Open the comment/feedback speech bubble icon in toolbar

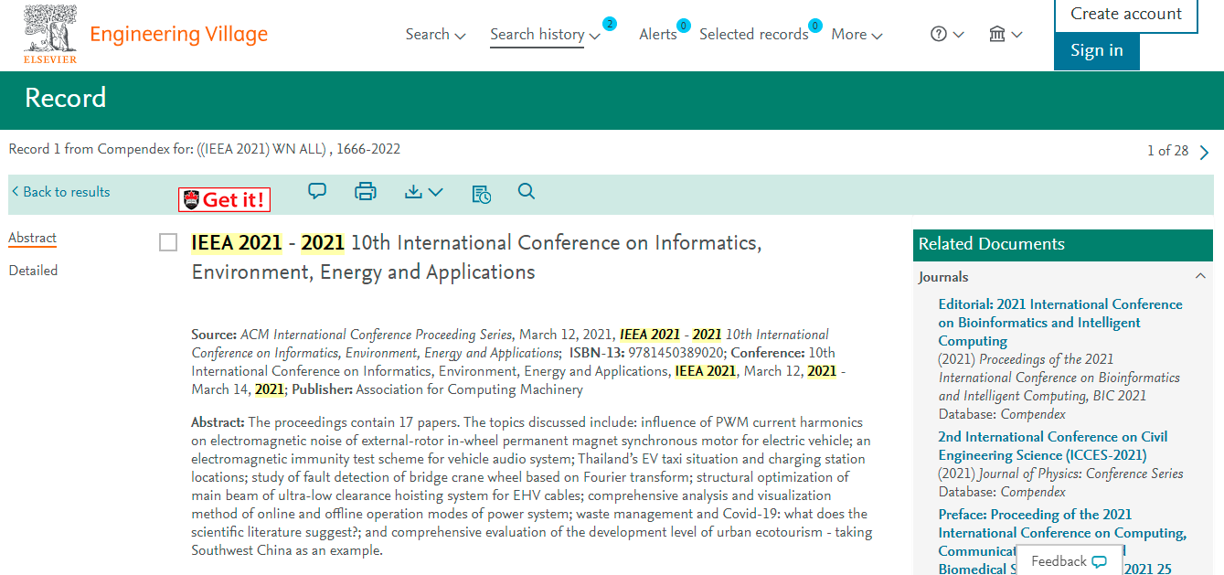click(317, 191)
